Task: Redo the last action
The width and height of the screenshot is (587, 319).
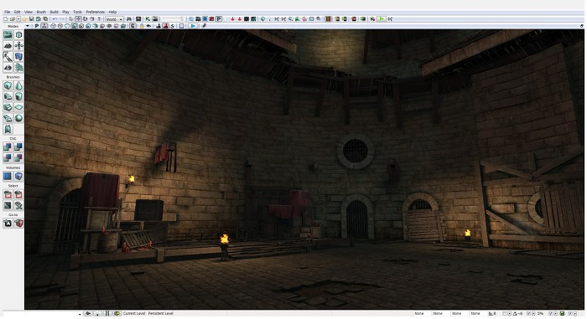Action: [62, 19]
